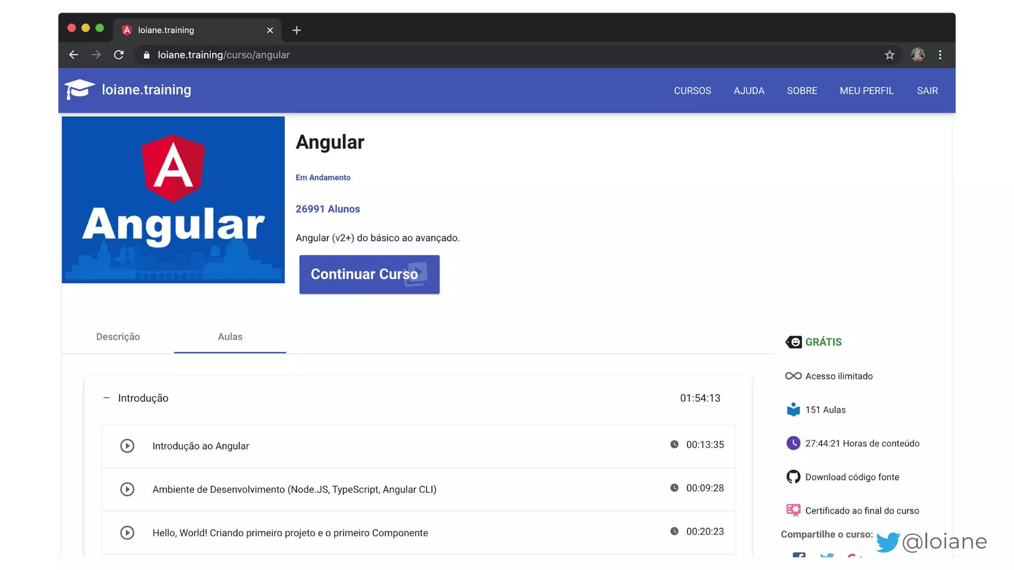
Task: Open a new browser tab
Action: pyautogui.click(x=297, y=30)
